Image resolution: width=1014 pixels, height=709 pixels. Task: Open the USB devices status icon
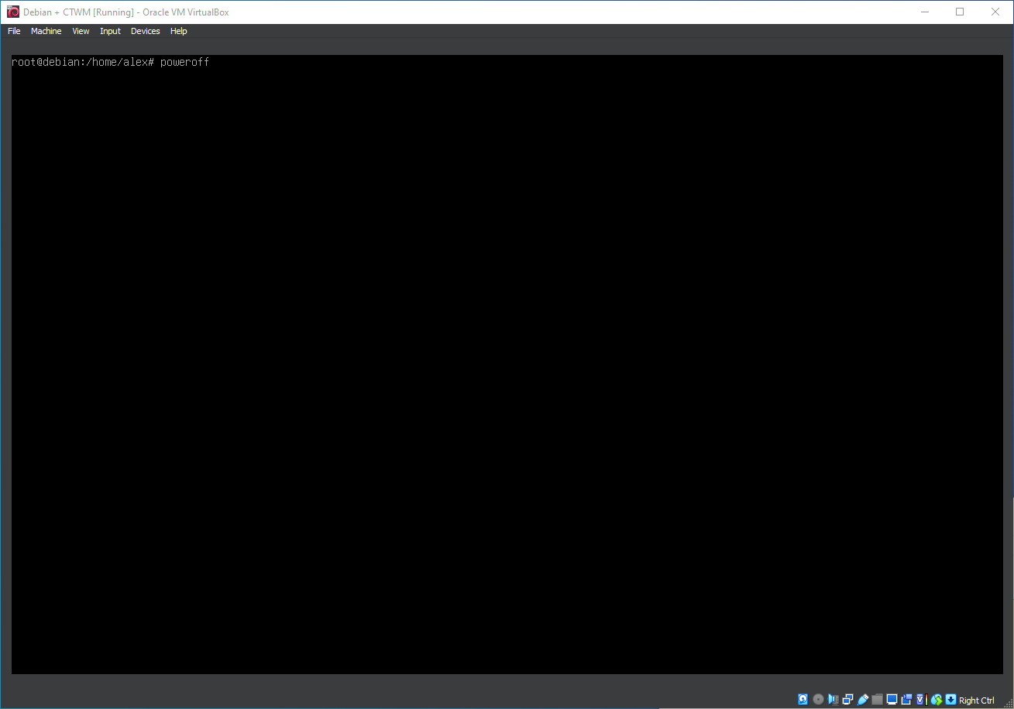pos(862,700)
